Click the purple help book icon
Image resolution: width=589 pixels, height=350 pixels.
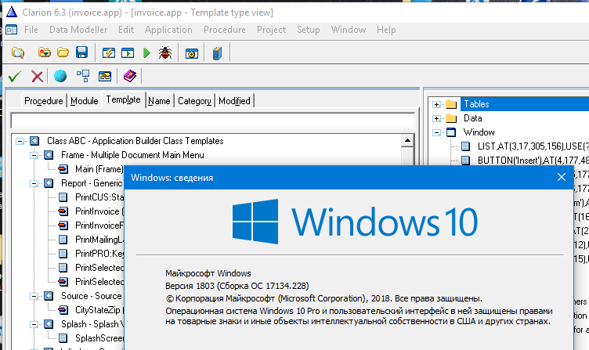(129, 76)
